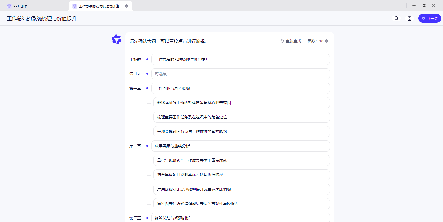Click the blue AI assistant logo
This screenshot has width=443, height=222.
click(x=117, y=39)
